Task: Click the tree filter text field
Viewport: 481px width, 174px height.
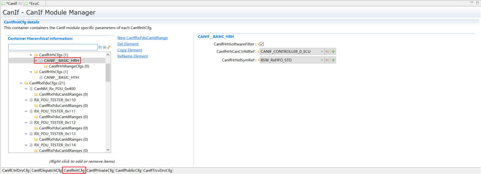Action: 53,47
